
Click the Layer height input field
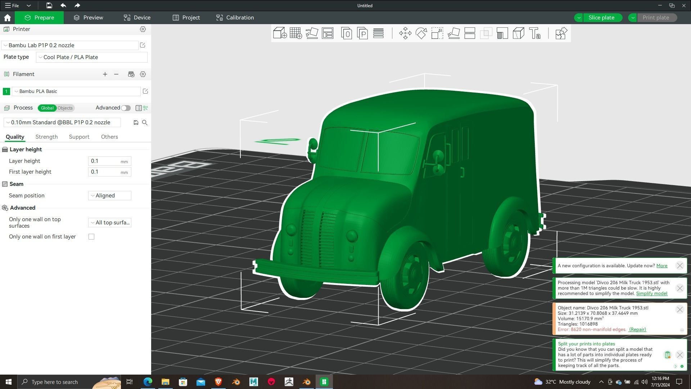tap(109, 161)
